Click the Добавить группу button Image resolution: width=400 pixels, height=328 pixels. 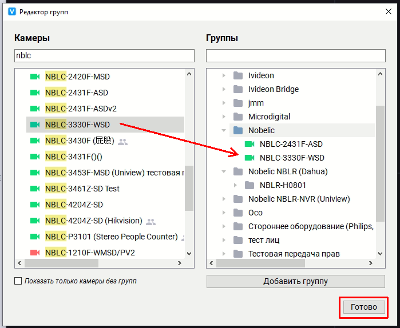[x=296, y=281]
